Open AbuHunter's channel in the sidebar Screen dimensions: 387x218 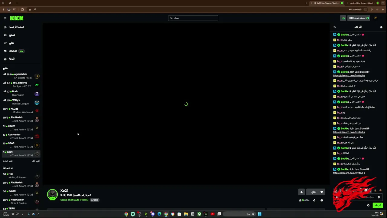click(21, 136)
